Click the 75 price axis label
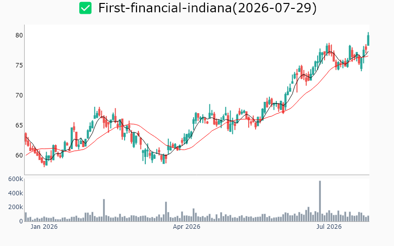 pyautogui.click(x=19, y=65)
